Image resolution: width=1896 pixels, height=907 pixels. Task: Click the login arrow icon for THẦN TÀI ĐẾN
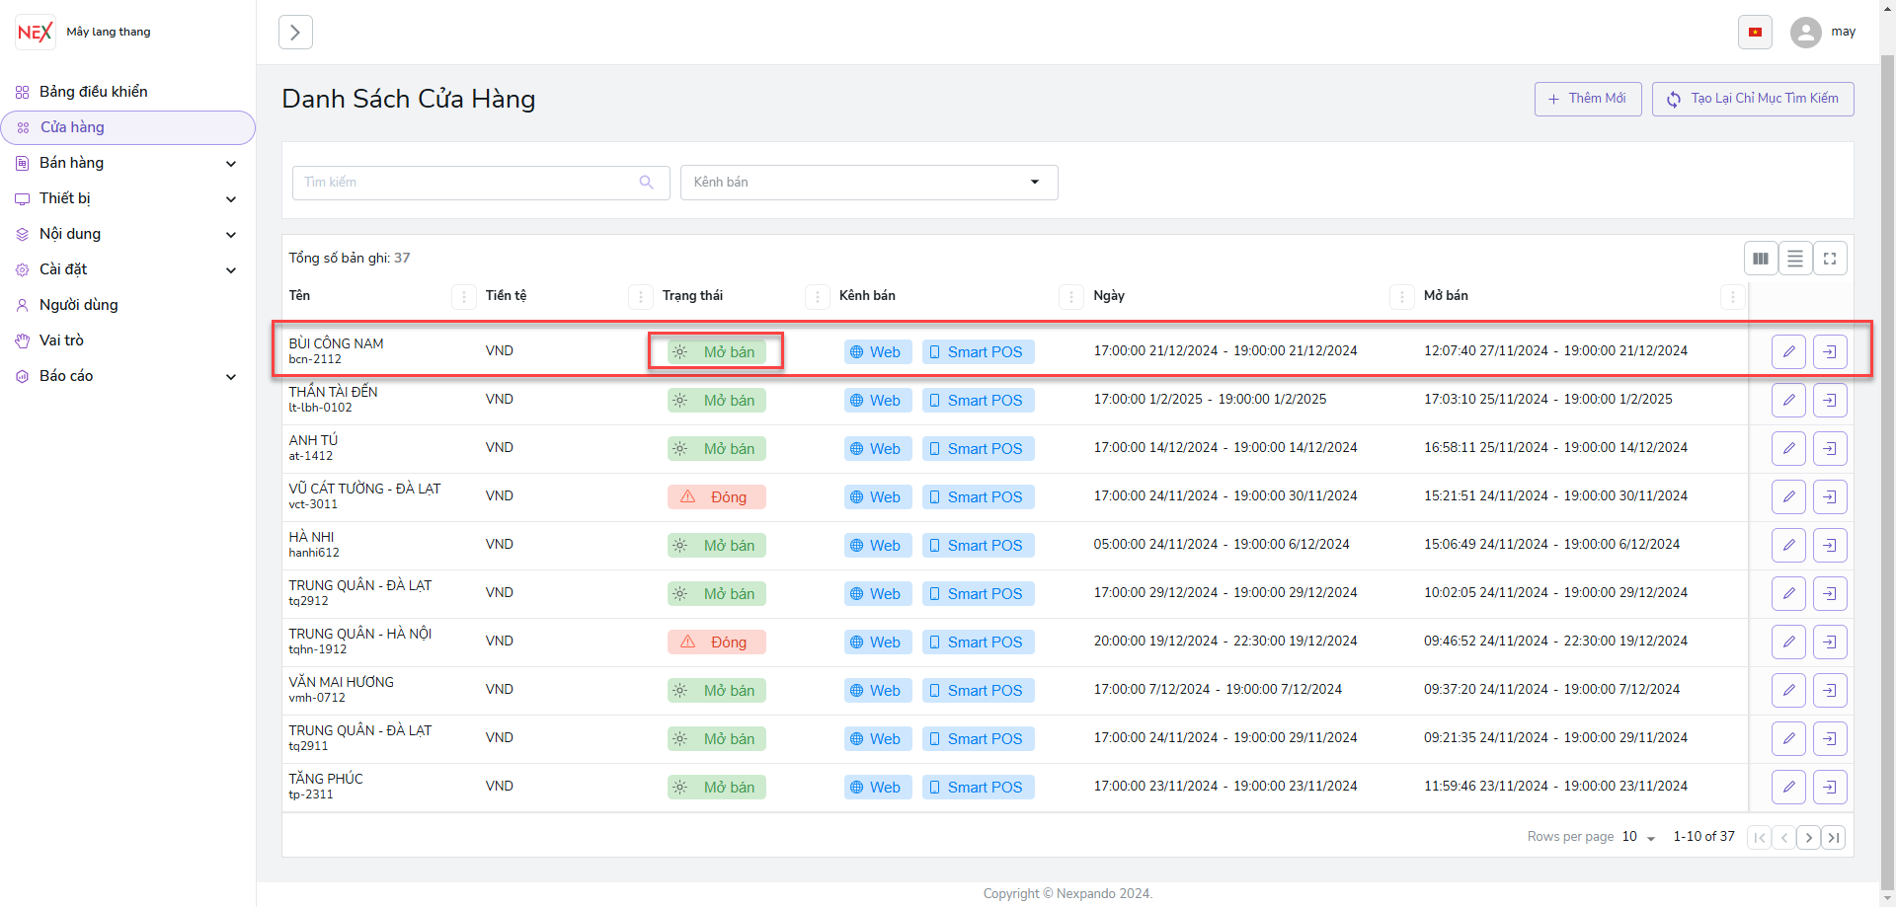(x=1830, y=400)
